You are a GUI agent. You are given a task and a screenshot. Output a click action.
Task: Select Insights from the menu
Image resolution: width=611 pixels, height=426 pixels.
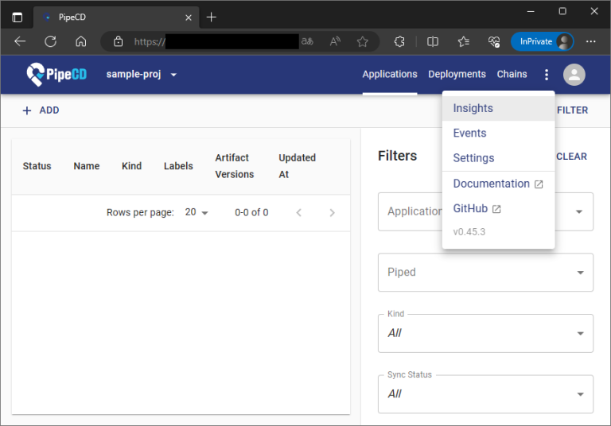tap(473, 108)
